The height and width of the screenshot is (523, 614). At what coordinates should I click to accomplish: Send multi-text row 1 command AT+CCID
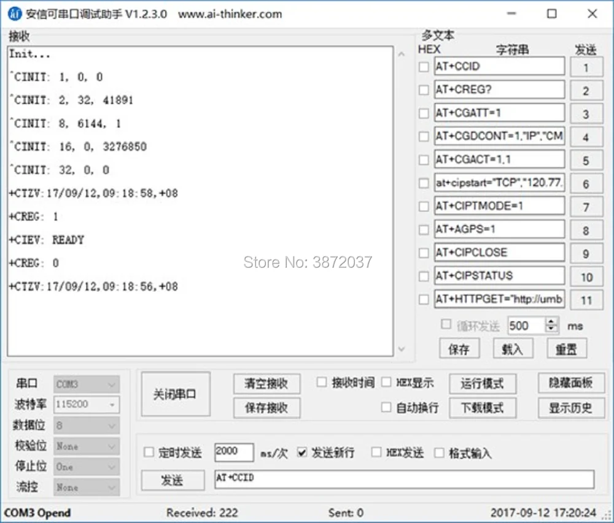click(586, 67)
